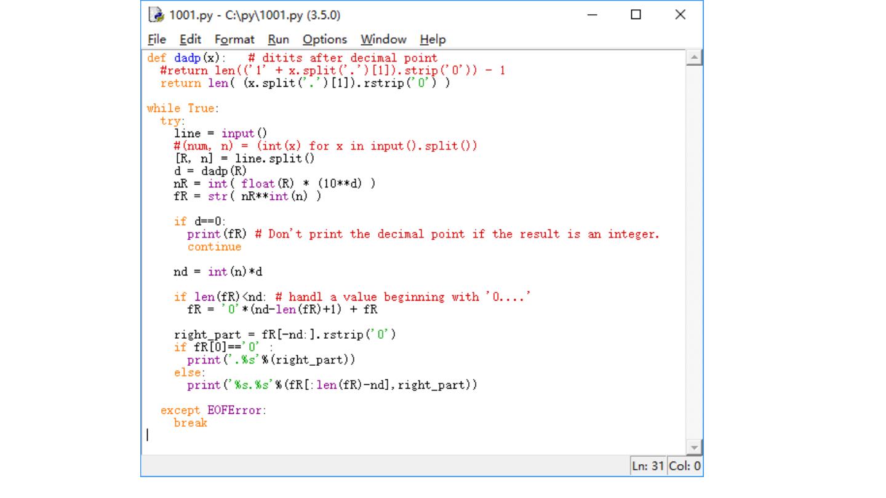Click the vertical scrollbar track
Image resolution: width=886 pixels, height=498 pixels.
click(x=694, y=246)
